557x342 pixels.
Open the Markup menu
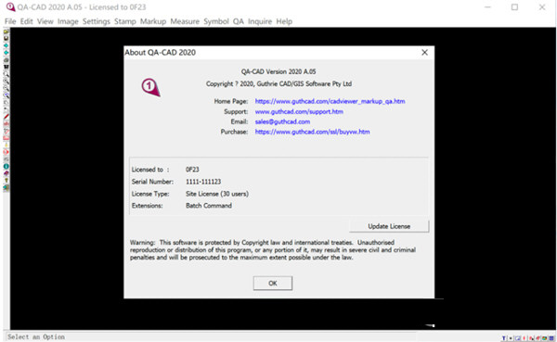(153, 21)
